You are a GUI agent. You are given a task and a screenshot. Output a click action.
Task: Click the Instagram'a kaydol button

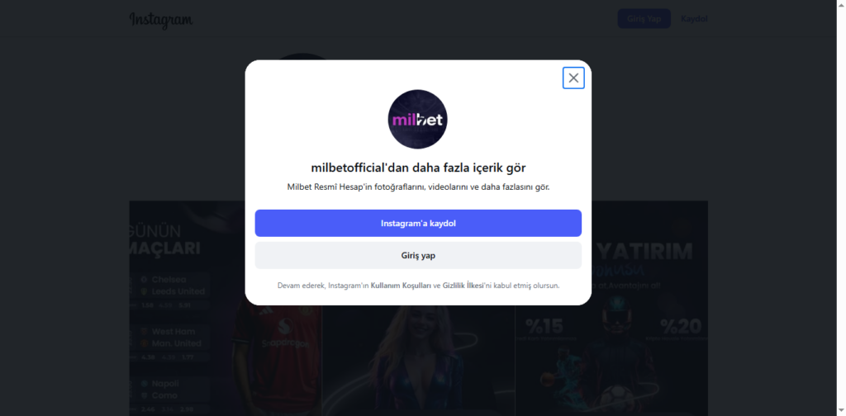tap(418, 223)
